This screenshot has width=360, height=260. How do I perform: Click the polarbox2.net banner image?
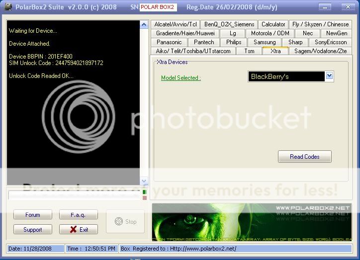tap(252, 222)
